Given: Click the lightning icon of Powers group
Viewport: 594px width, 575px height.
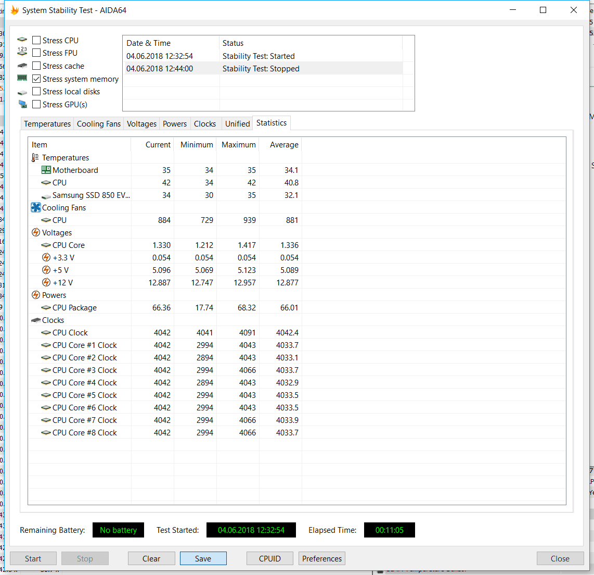Looking at the screenshot, I should [35, 295].
